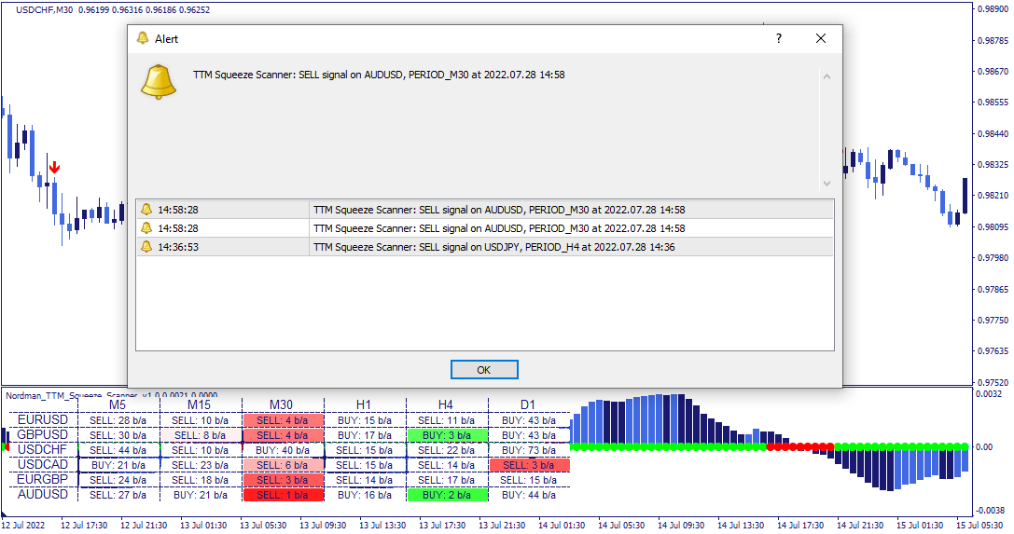This screenshot has width=1014, height=534.
Task: Click the bell icon in the 14:36:53 alert row
Action: 146,247
